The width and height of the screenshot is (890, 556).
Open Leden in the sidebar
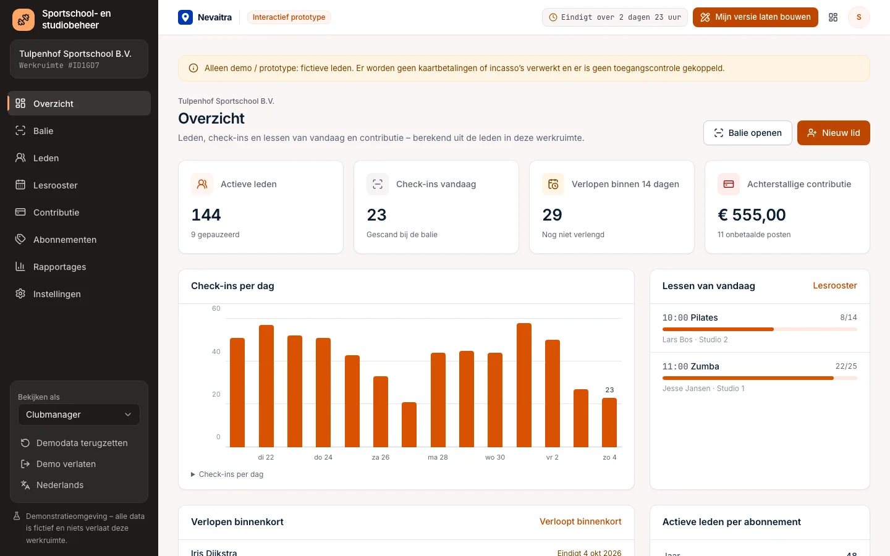coord(79,158)
